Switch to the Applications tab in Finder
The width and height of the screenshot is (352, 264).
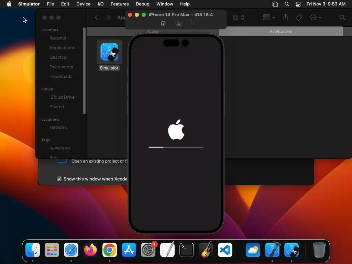point(280,31)
